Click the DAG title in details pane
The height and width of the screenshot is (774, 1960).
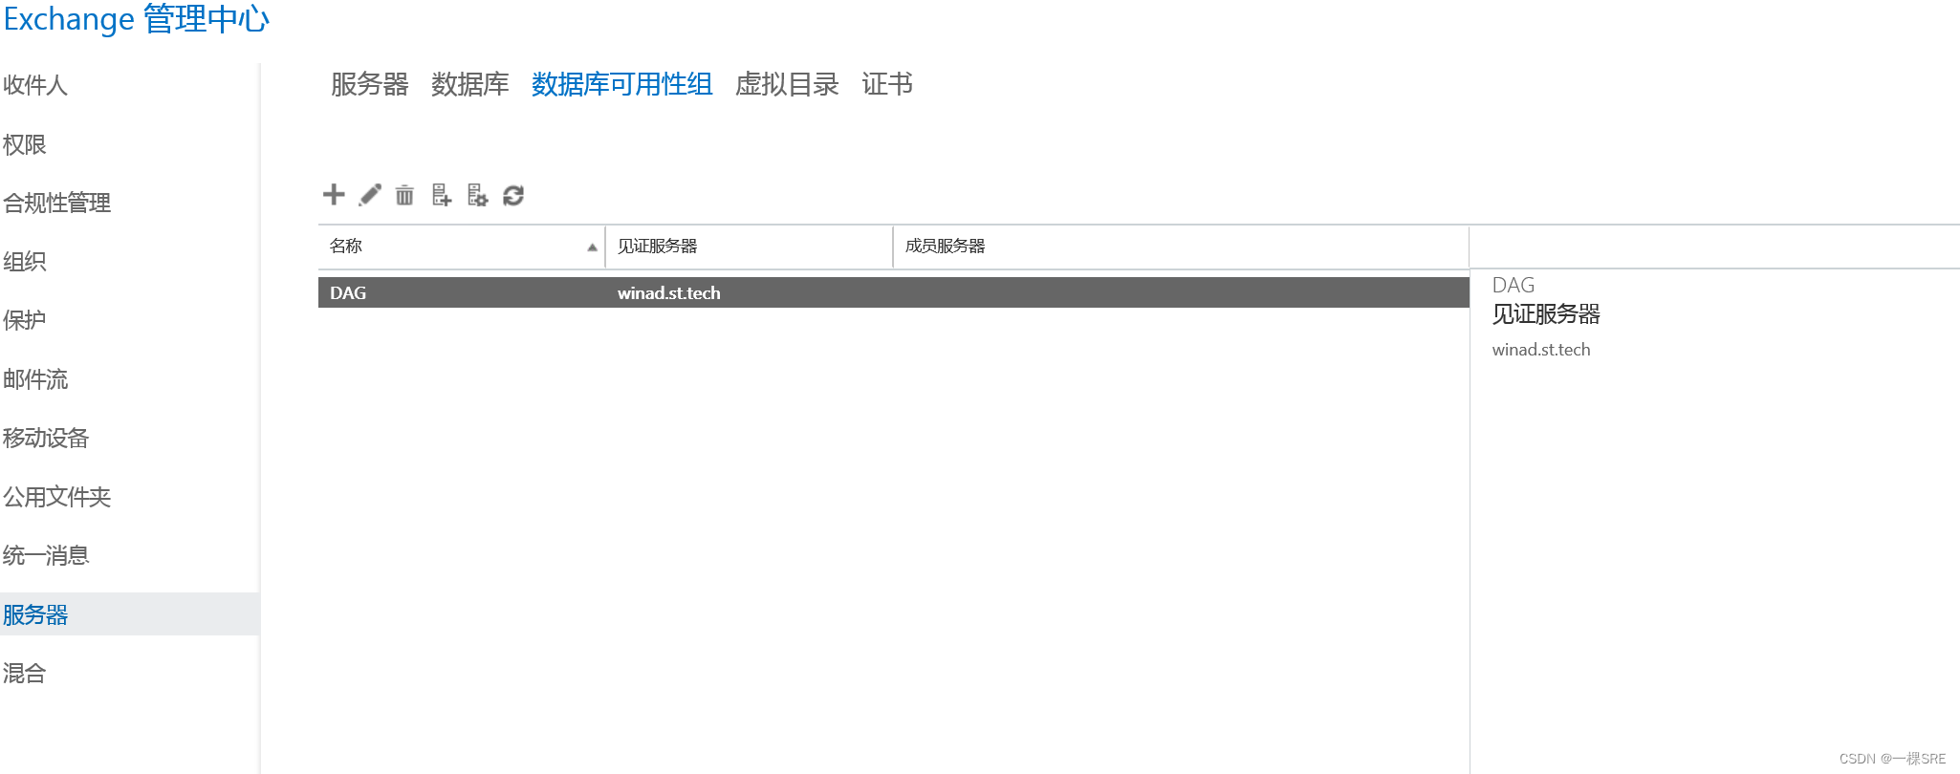click(x=1514, y=285)
